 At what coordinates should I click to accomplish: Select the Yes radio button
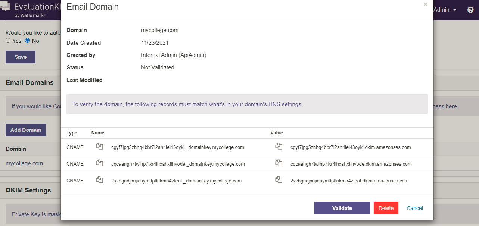click(8, 41)
